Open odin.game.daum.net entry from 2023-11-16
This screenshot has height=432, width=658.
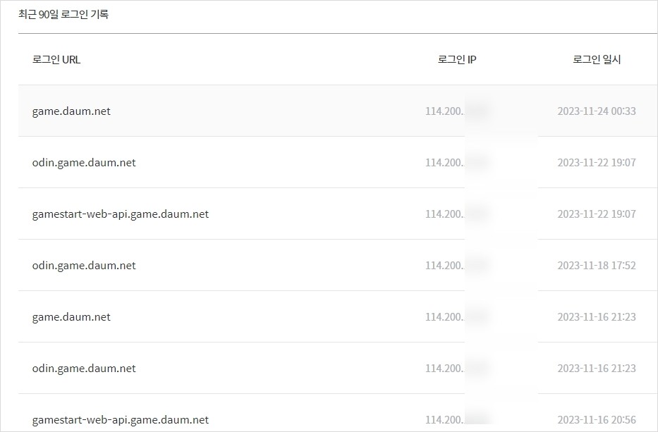click(84, 369)
